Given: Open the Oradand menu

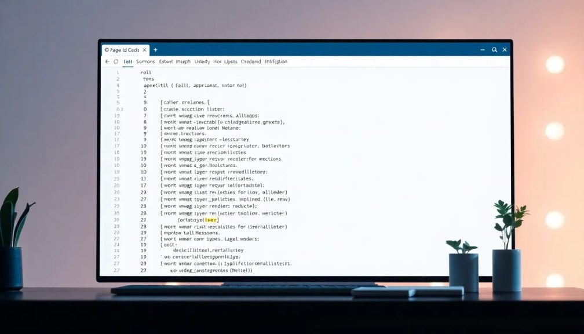Looking at the screenshot, I should coord(251,61).
